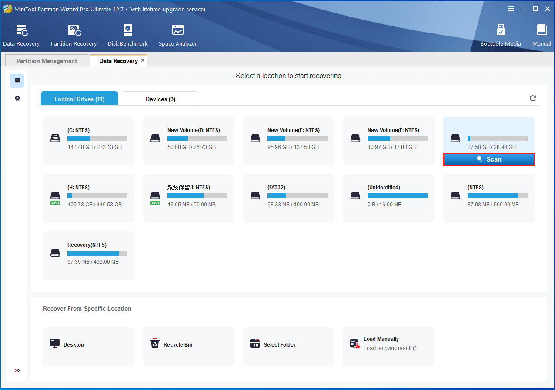Select the FAT32 partition icon
The height and width of the screenshot is (390, 555).
(255, 195)
